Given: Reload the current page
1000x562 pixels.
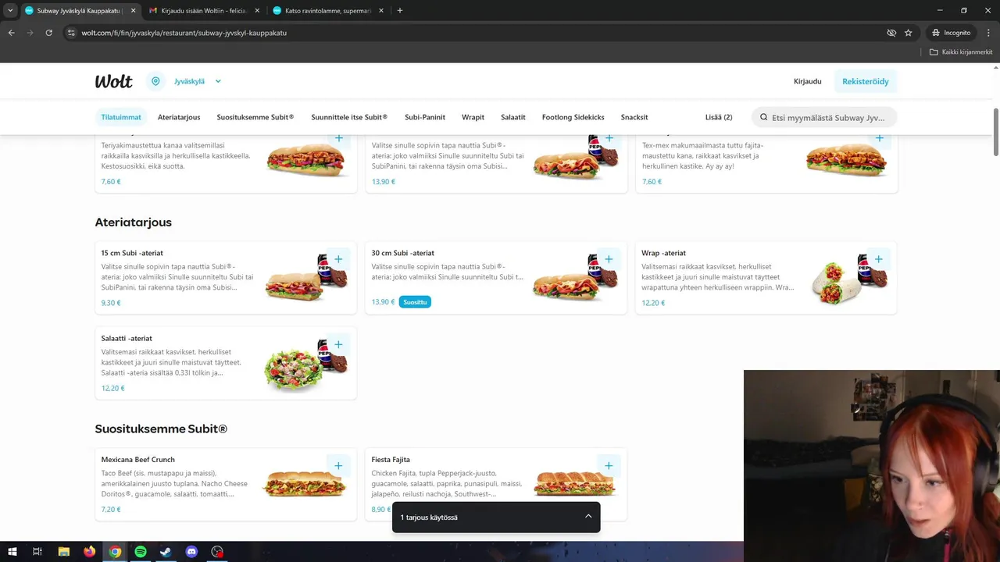Looking at the screenshot, I should [x=48, y=33].
